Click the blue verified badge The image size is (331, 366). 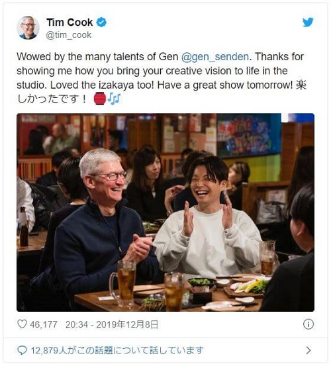coord(101,23)
